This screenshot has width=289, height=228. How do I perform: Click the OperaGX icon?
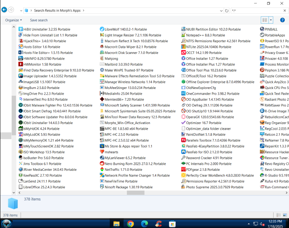pyautogui.click(x=183, y=117)
